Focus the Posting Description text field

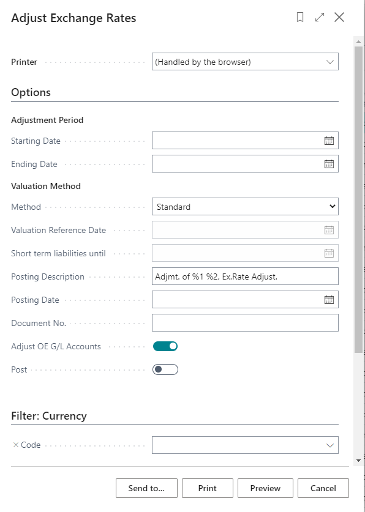(245, 276)
